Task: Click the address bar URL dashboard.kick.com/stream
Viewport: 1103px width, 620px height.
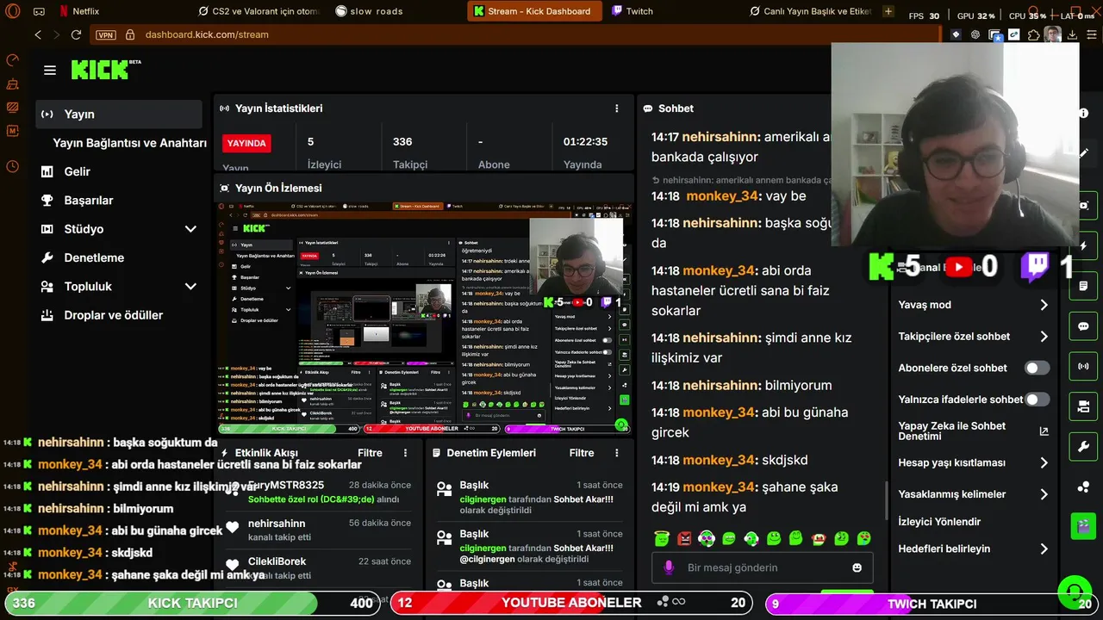Action: tap(207, 34)
